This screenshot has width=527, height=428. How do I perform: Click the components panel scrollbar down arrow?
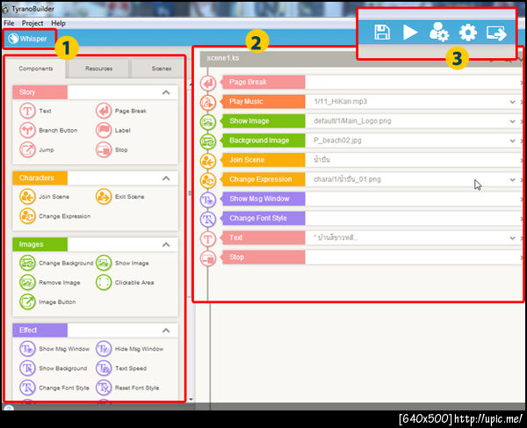pyautogui.click(x=191, y=399)
